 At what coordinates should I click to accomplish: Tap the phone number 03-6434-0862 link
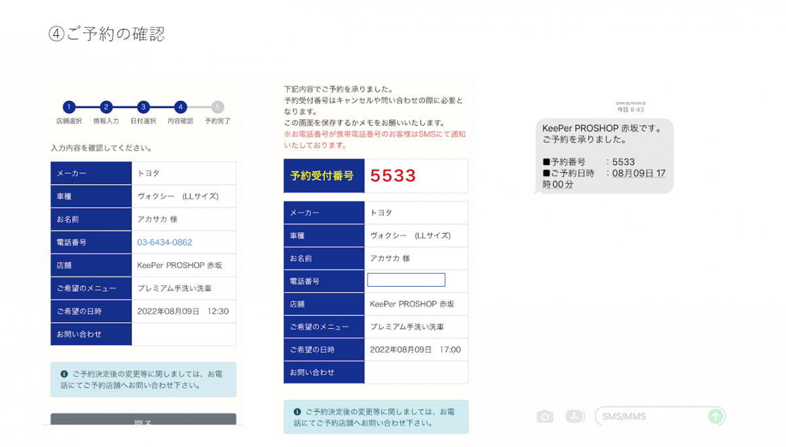pos(164,242)
